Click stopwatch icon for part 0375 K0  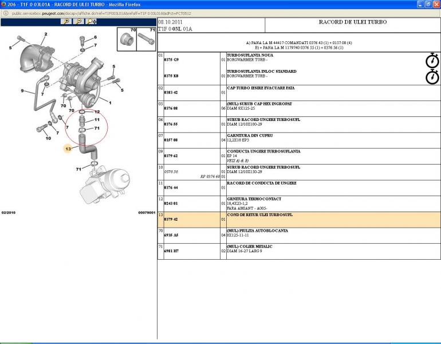[432, 77]
